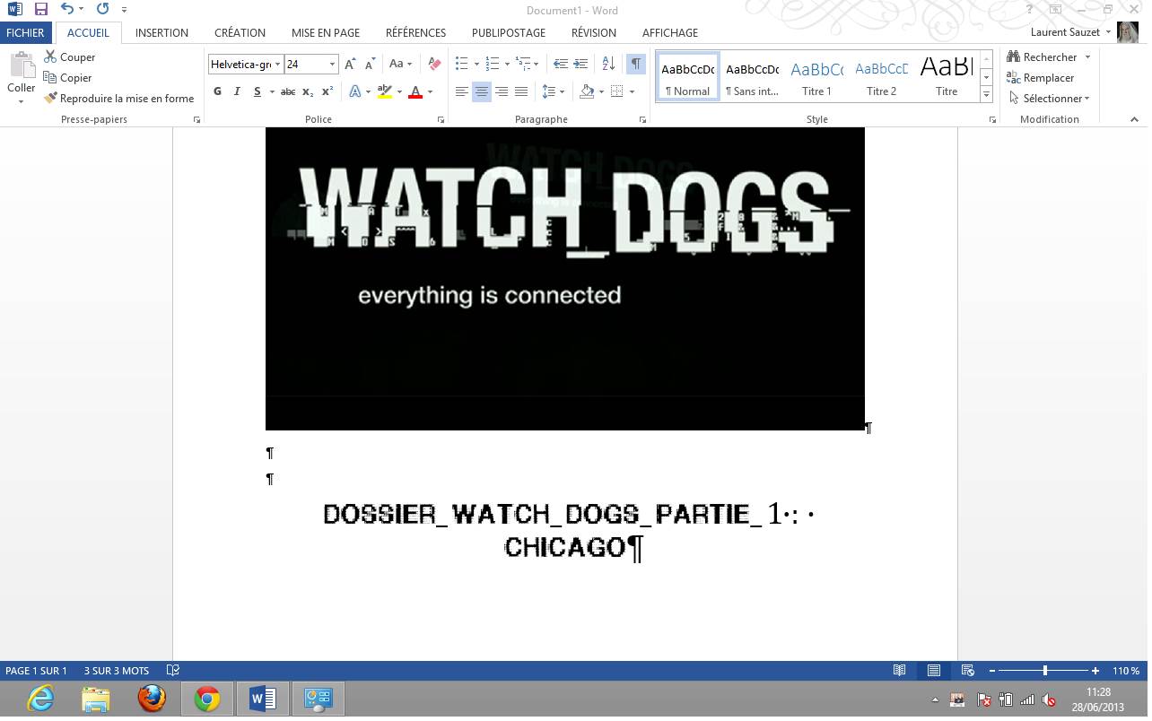Open Firefox from the taskbar

(x=152, y=699)
